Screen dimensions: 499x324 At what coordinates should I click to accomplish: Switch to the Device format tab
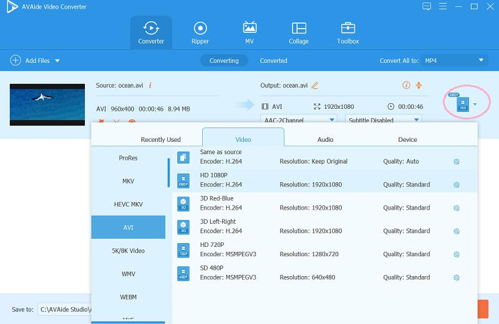coord(407,139)
